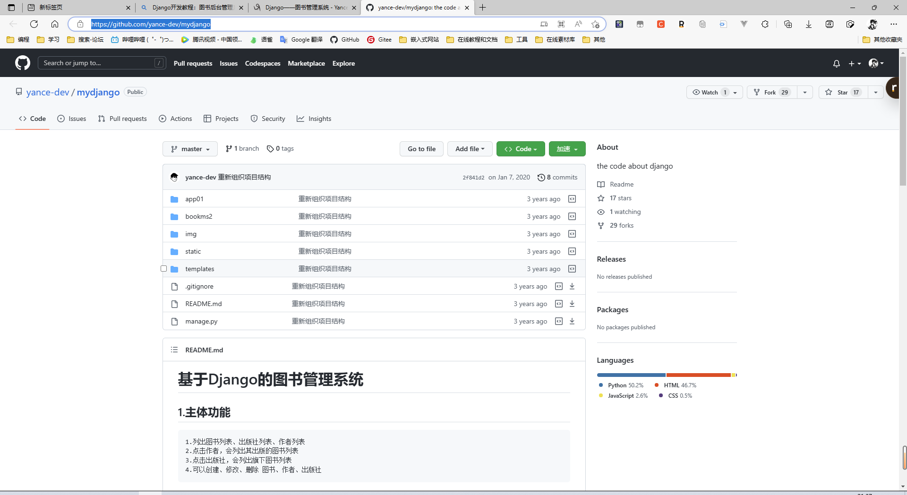The width and height of the screenshot is (907, 495).
Task: Add page to favorites star icon
Action: 595,24
